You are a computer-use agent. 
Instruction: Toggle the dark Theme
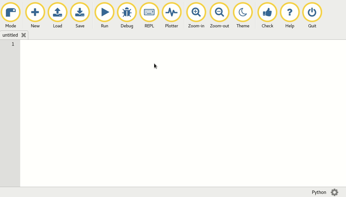pos(243,12)
